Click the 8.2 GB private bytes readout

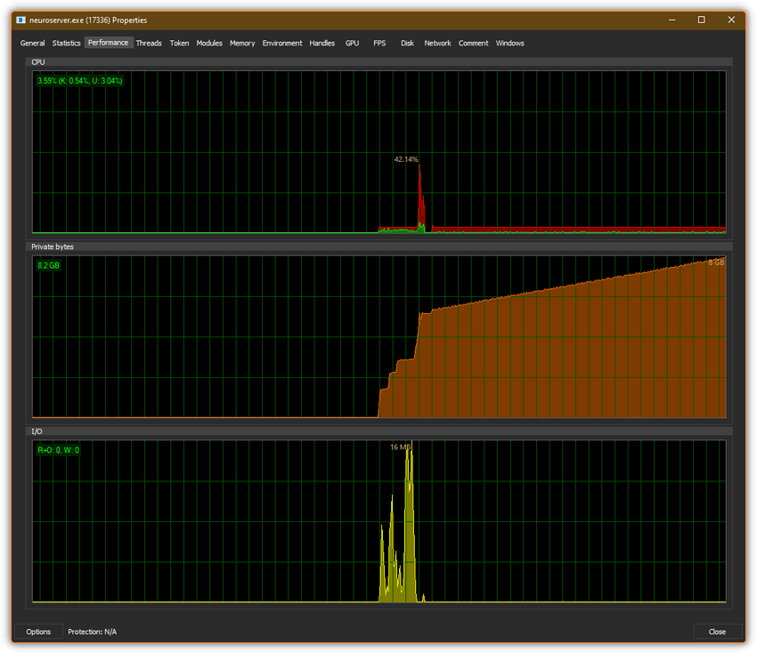coord(49,265)
